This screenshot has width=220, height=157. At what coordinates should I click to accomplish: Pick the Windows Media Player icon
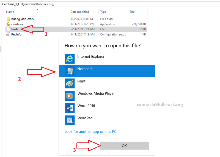(x=70, y=96)
